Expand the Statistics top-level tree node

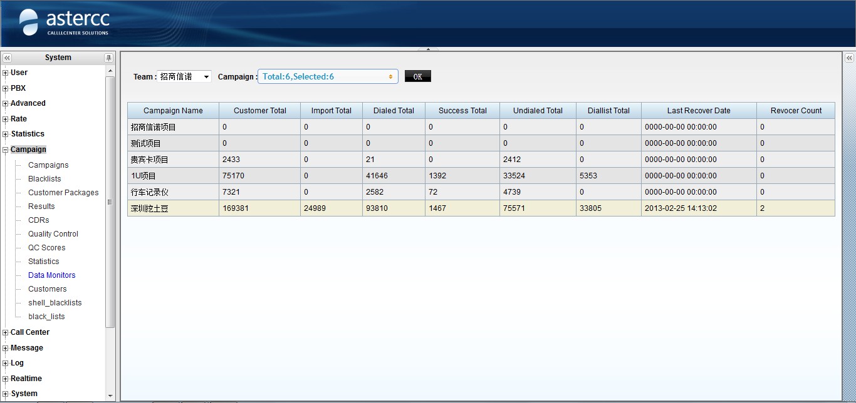(x=6, y=135)
